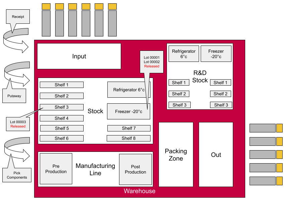Image resolution: width=286 pixels, height=199 pixels.
Task: Select the Post Production block
Action: pyautogui.click(x=135, y=169)
